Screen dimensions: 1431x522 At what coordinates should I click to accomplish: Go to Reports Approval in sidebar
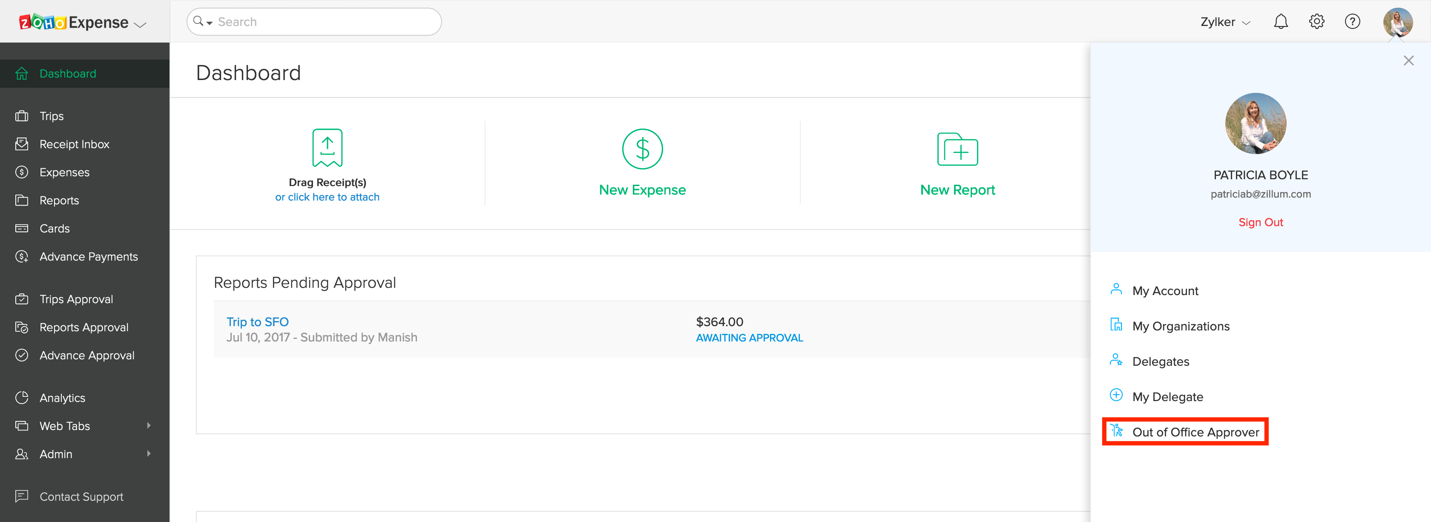pos(83,328)
